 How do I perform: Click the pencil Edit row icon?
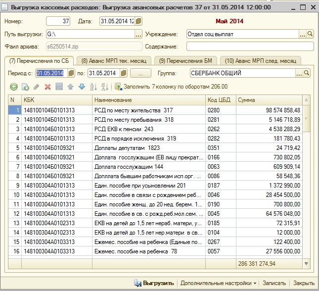[x=36, y=87]
